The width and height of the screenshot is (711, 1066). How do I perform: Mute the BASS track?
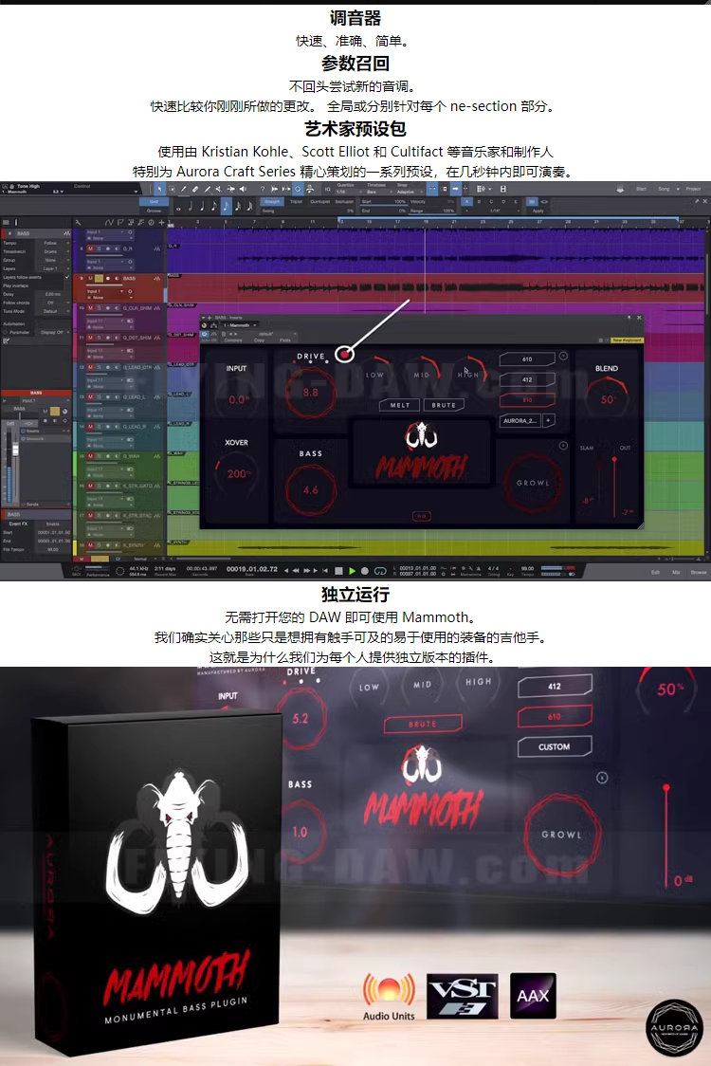point(90,279)
